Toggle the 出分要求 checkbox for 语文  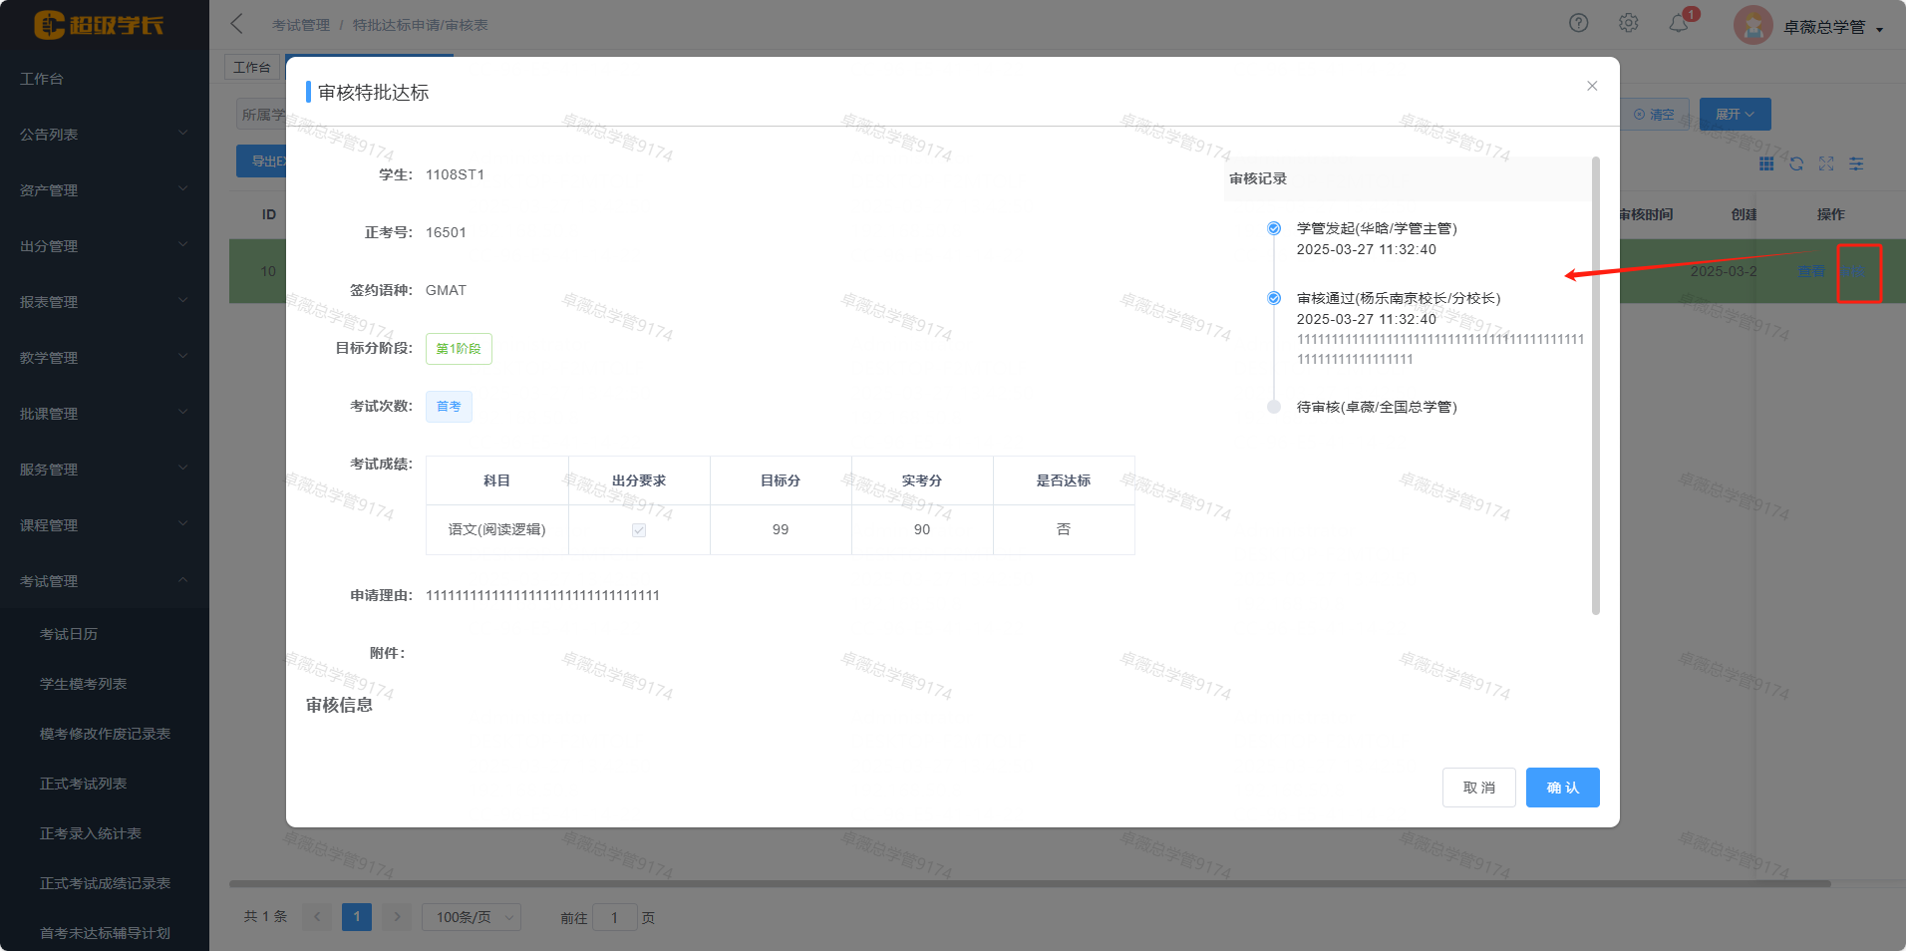click(639, 530)
